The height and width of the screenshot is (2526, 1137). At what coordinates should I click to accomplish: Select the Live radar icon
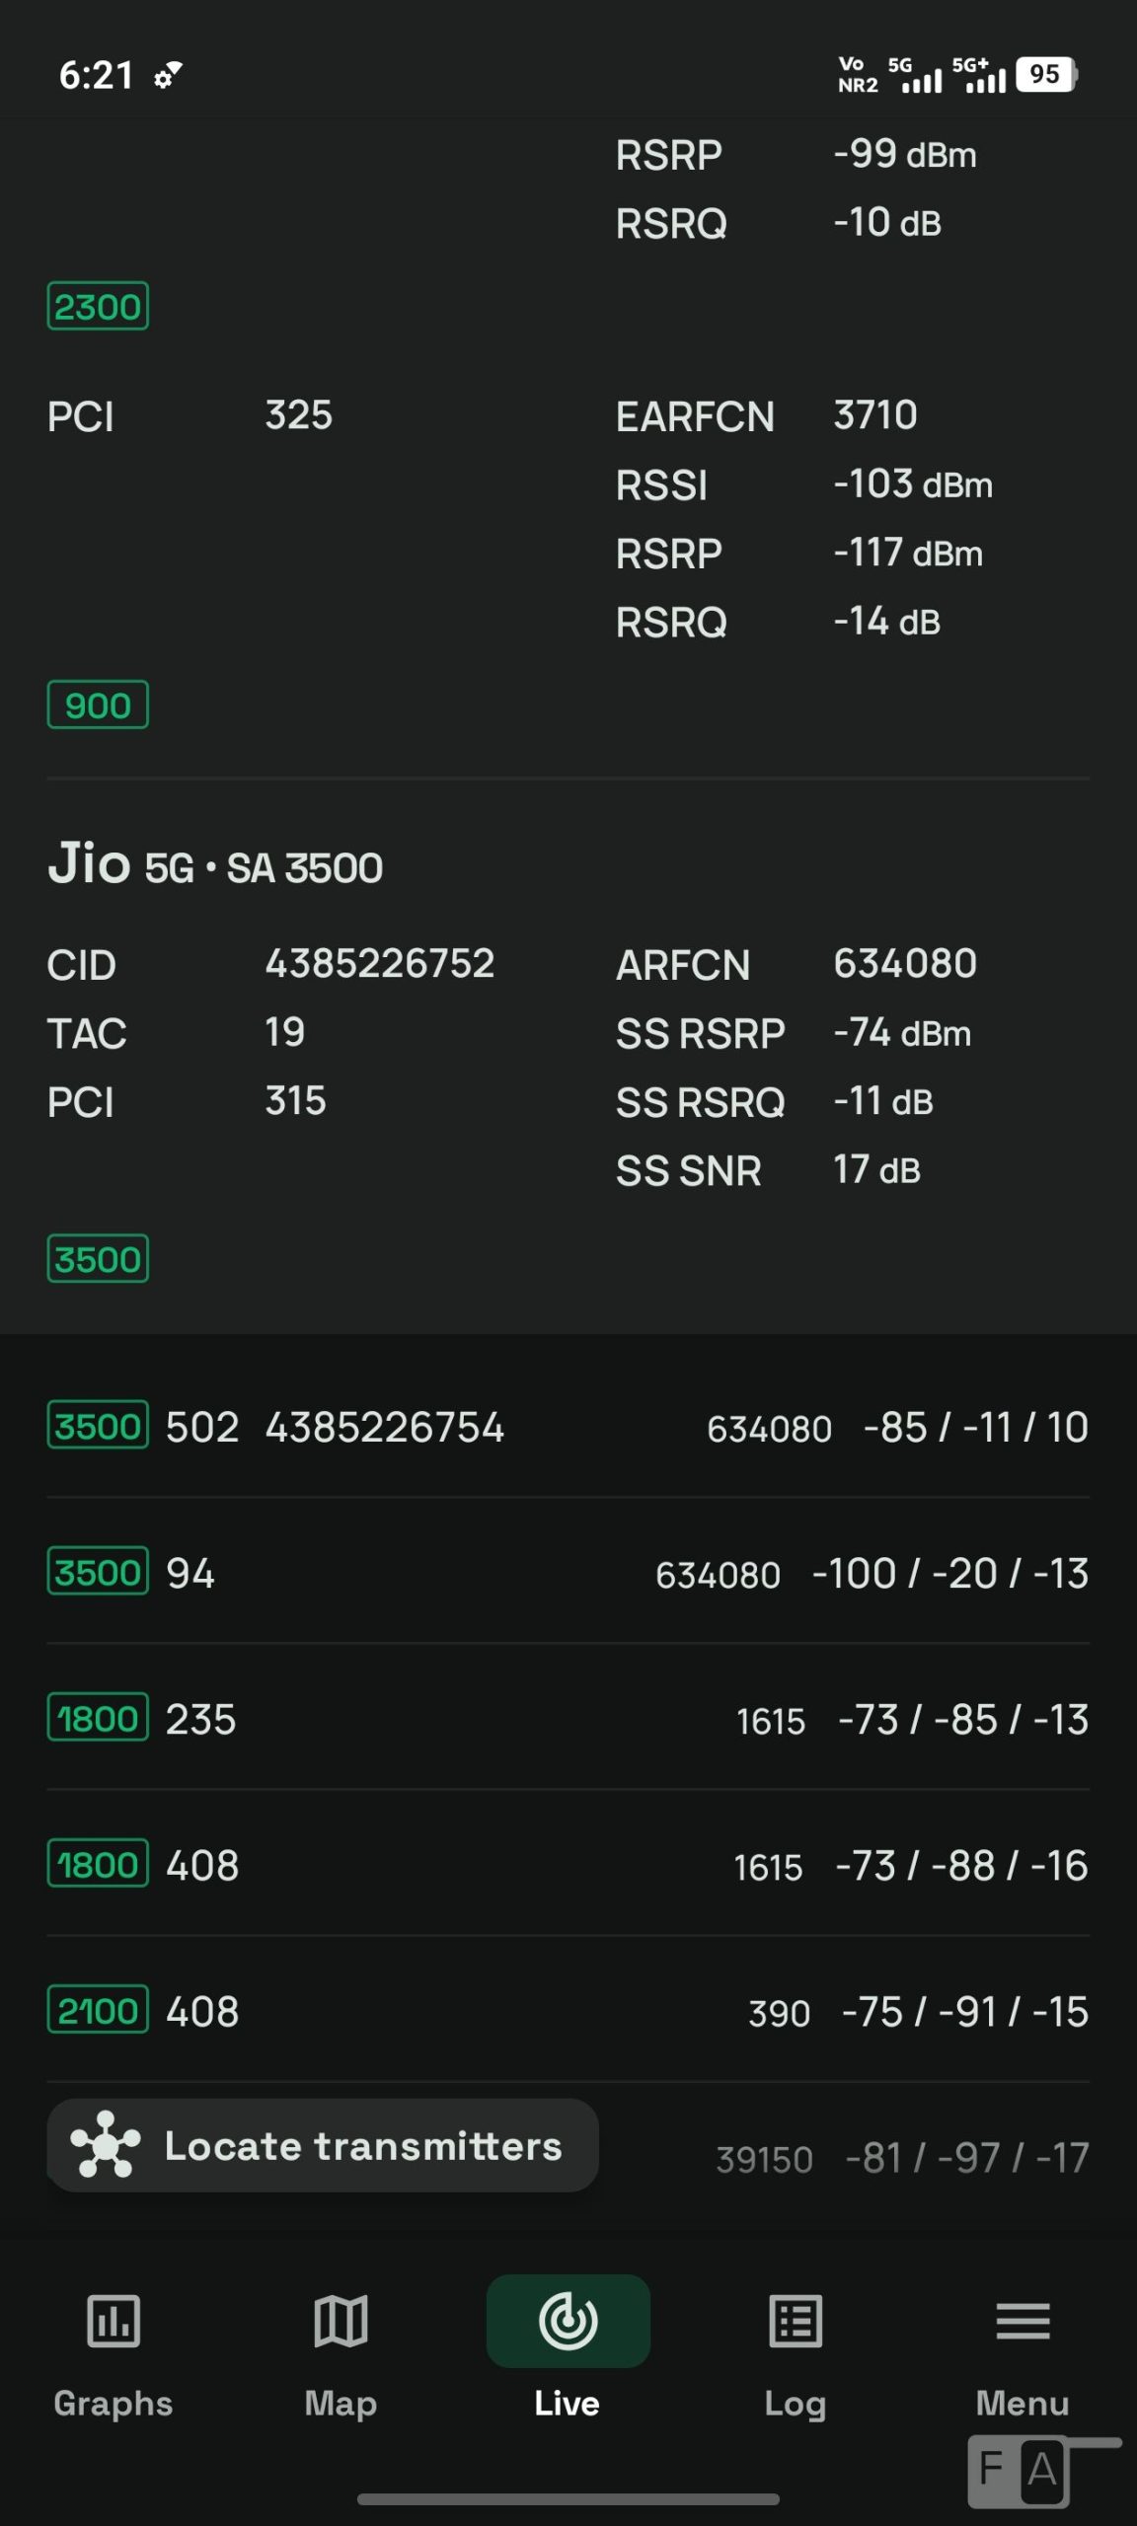click(x=568, y=2321)
